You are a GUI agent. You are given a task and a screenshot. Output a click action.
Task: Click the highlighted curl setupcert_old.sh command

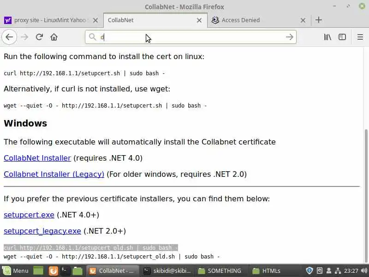90,248
